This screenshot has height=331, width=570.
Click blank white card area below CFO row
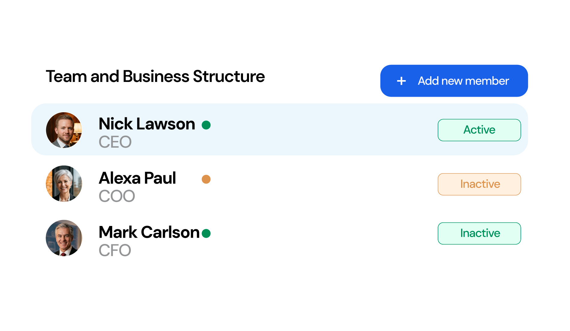tap(285, 272)
